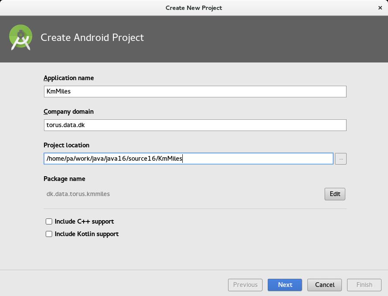Click the Project location label

click(x=66, y=145)
